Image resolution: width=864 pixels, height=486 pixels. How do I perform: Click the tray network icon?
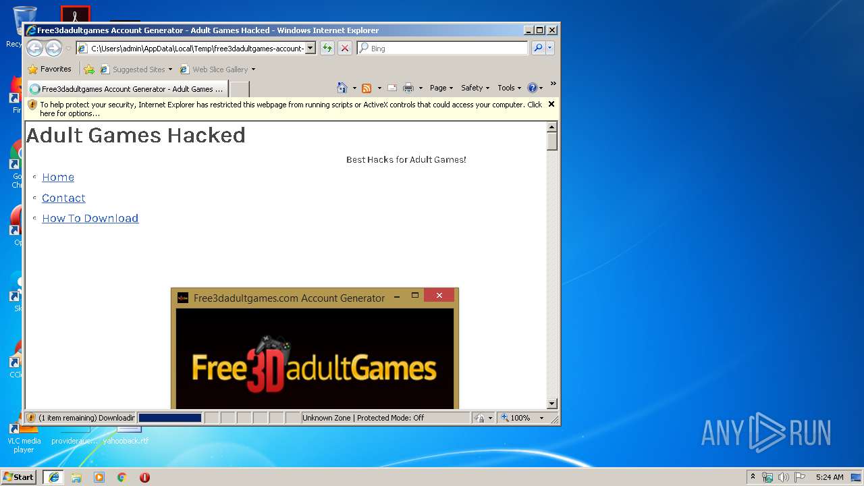(x=767, y=477)
